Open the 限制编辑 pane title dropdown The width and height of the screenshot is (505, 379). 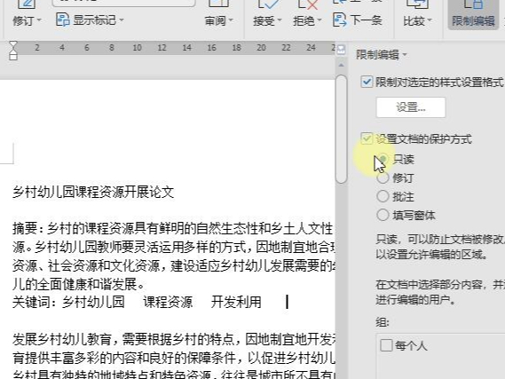(x=405, y=55)
